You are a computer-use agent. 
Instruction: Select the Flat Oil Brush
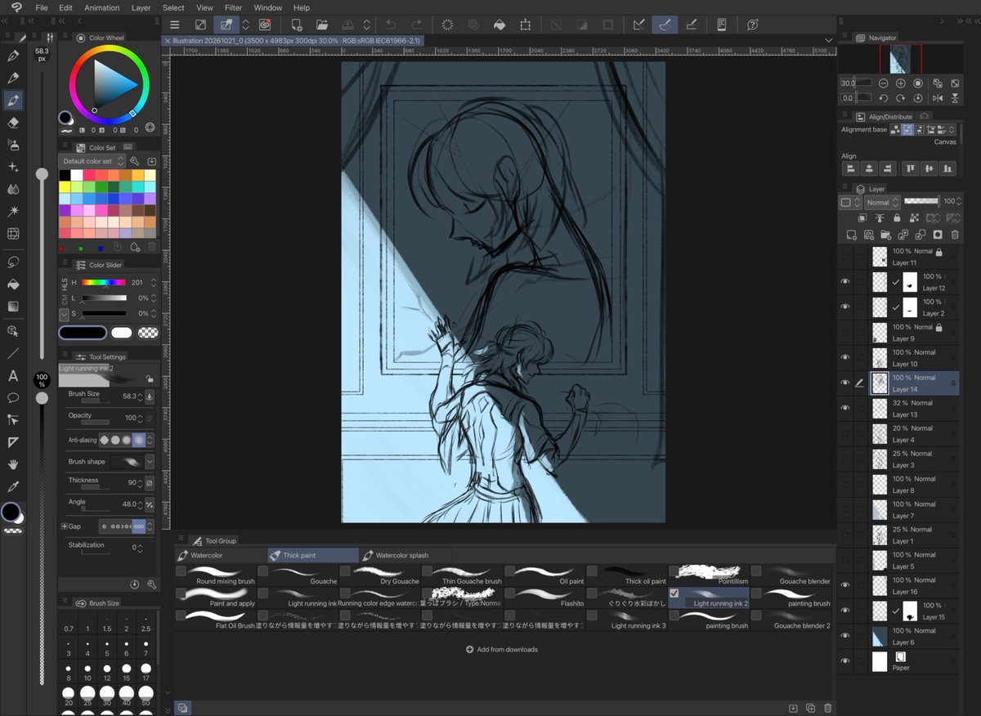[216, 620]
